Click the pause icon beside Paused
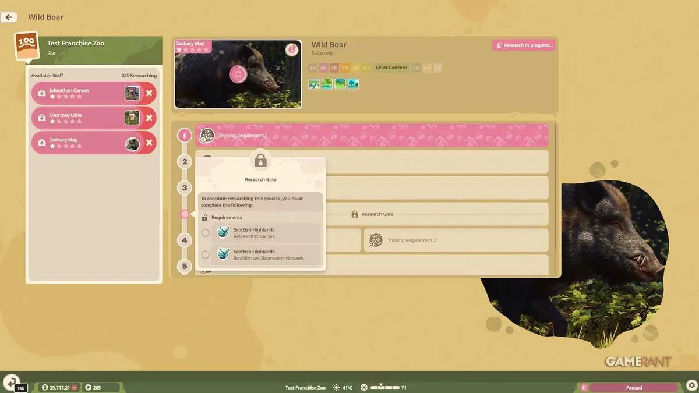Viewport: 699px width, 393px height. pos(584,387)
